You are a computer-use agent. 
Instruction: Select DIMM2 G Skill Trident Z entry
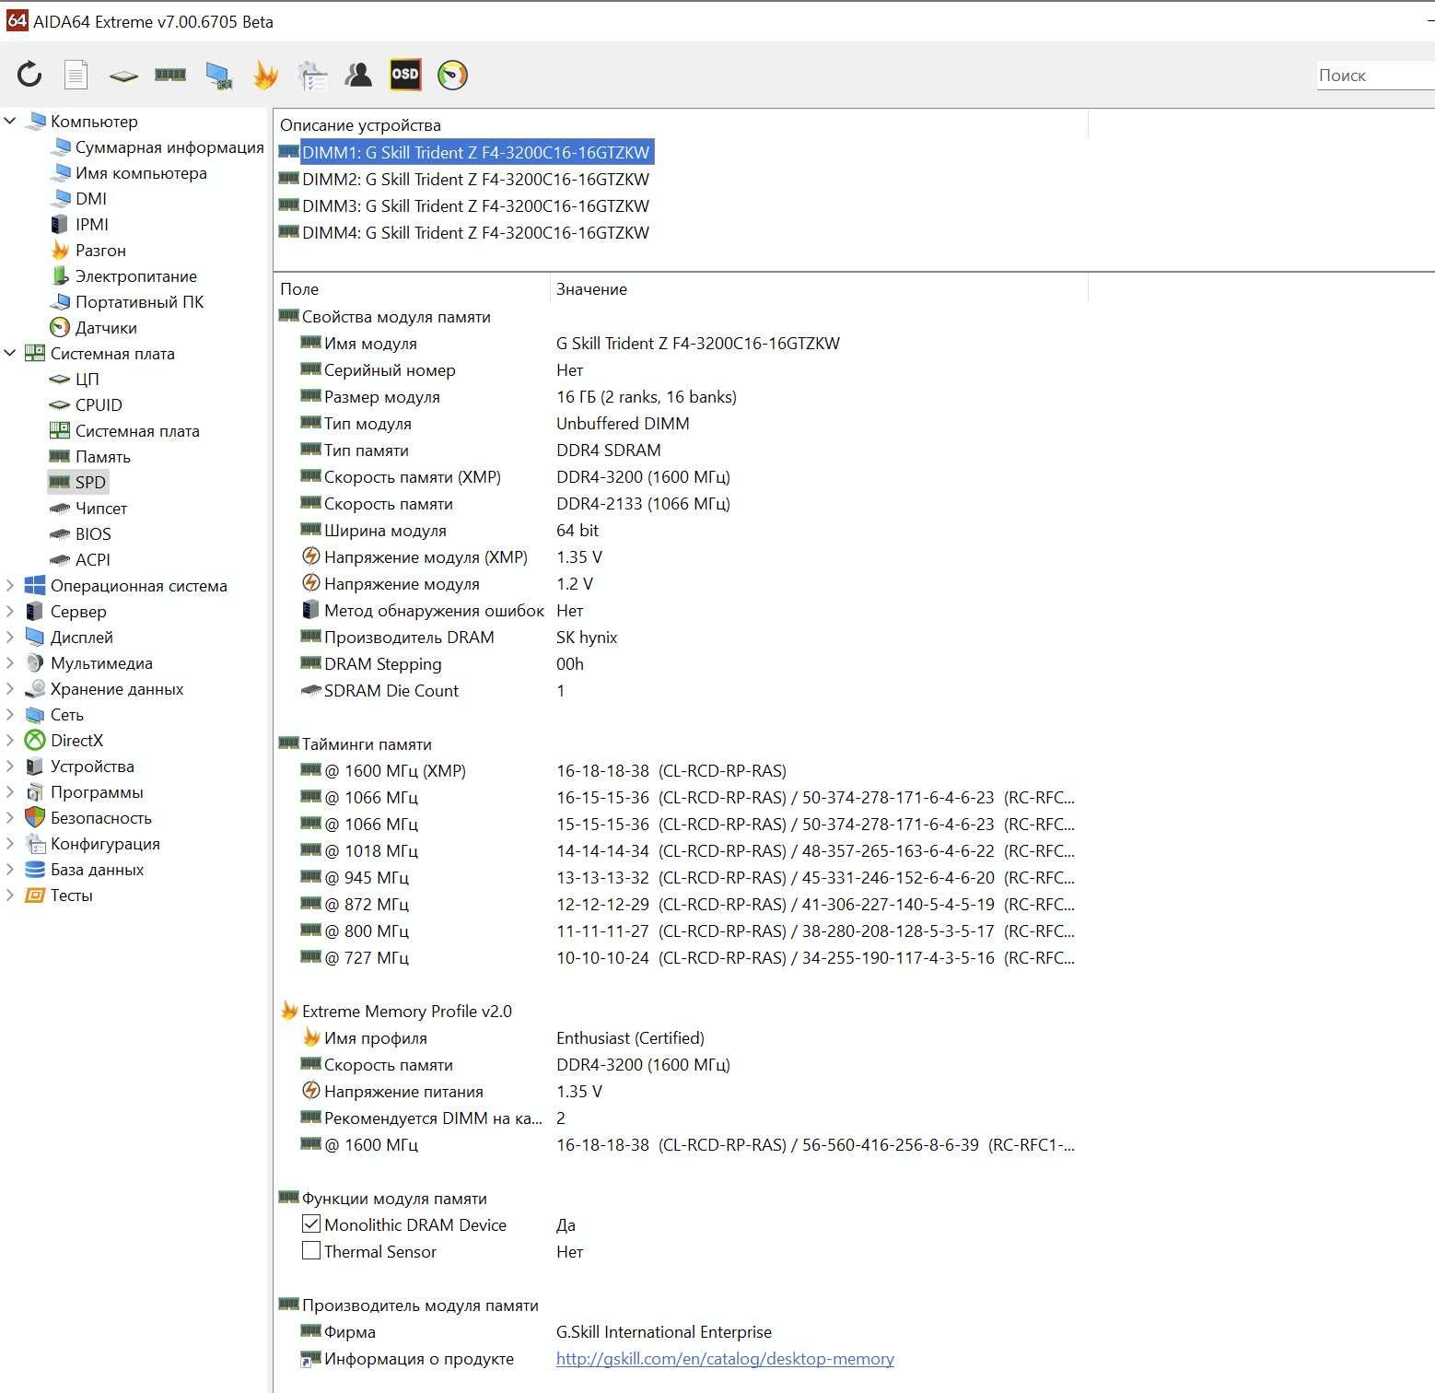[475, 179]
